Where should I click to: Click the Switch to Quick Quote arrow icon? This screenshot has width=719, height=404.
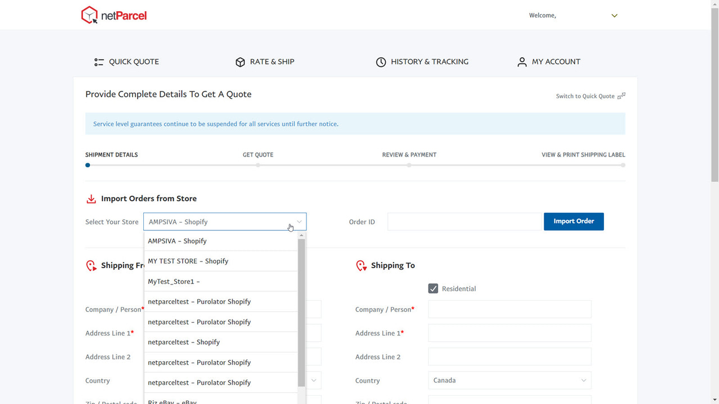tap(621, 96)
